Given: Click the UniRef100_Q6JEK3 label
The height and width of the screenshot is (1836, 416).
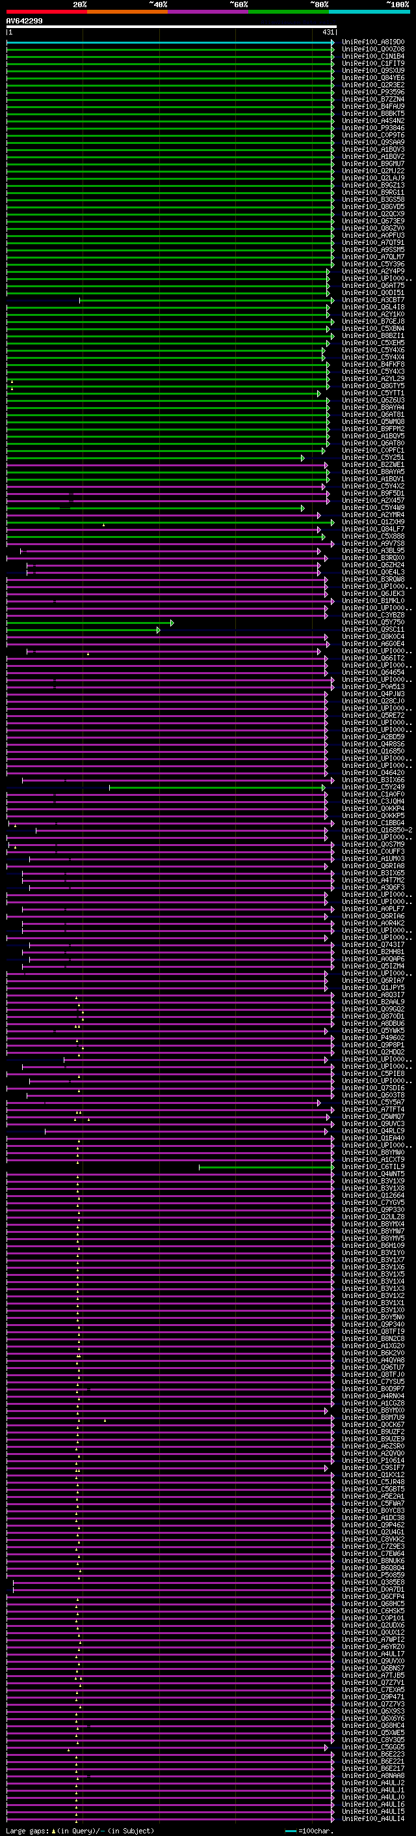Looking at the screenshot, I should point(373,594).
